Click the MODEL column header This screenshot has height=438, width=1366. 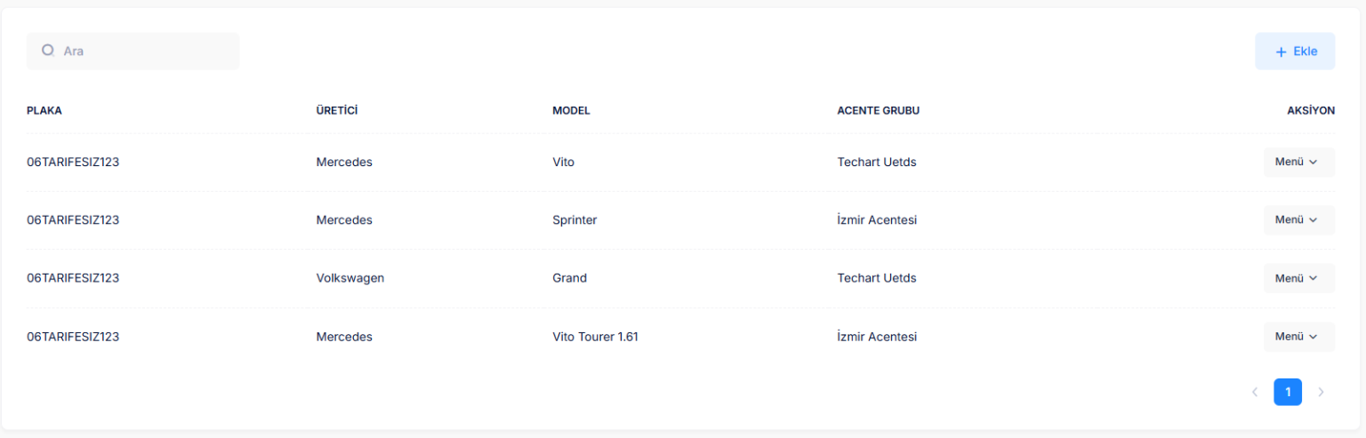[x=571, y=111]
